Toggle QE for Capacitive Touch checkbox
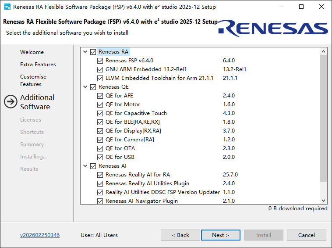Image resolution: width=332 pixels, height=248 pixels. point(100,113)
